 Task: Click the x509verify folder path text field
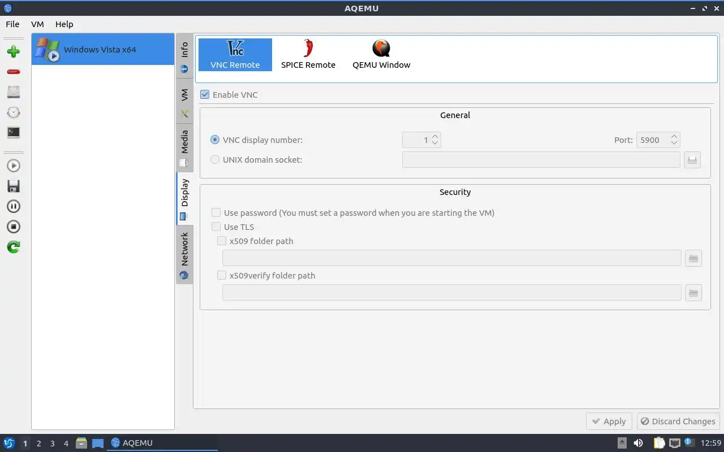coord(452,293)
